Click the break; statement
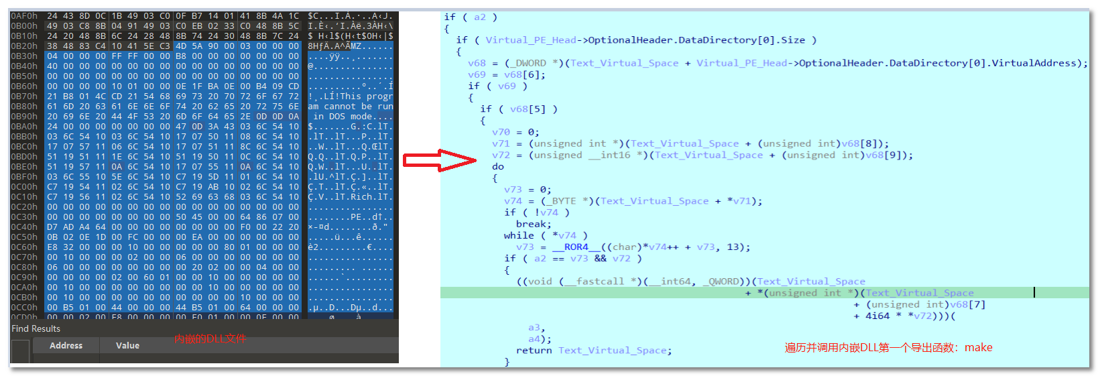 (x=534, y=225)
